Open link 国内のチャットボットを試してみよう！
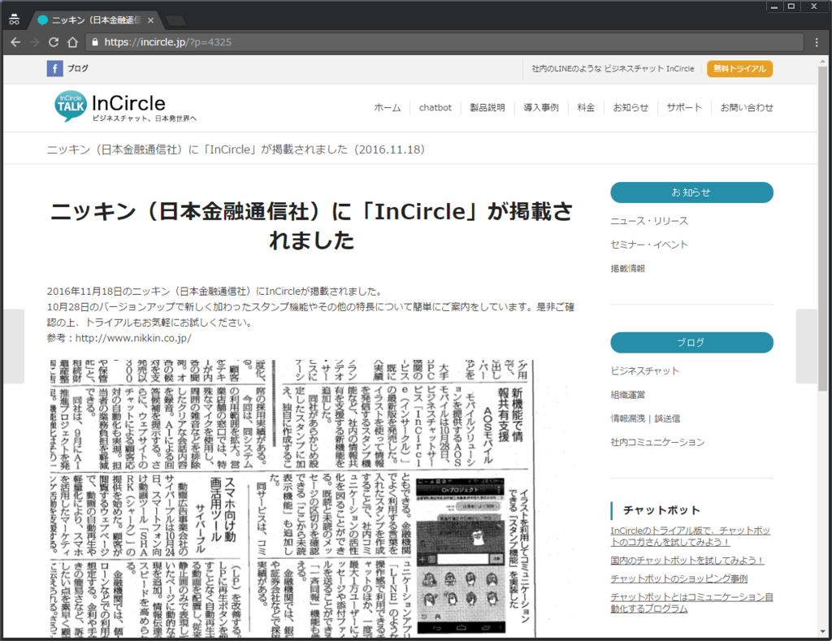Viewport: 832px width, 641px height. click(x=687, y=561)
